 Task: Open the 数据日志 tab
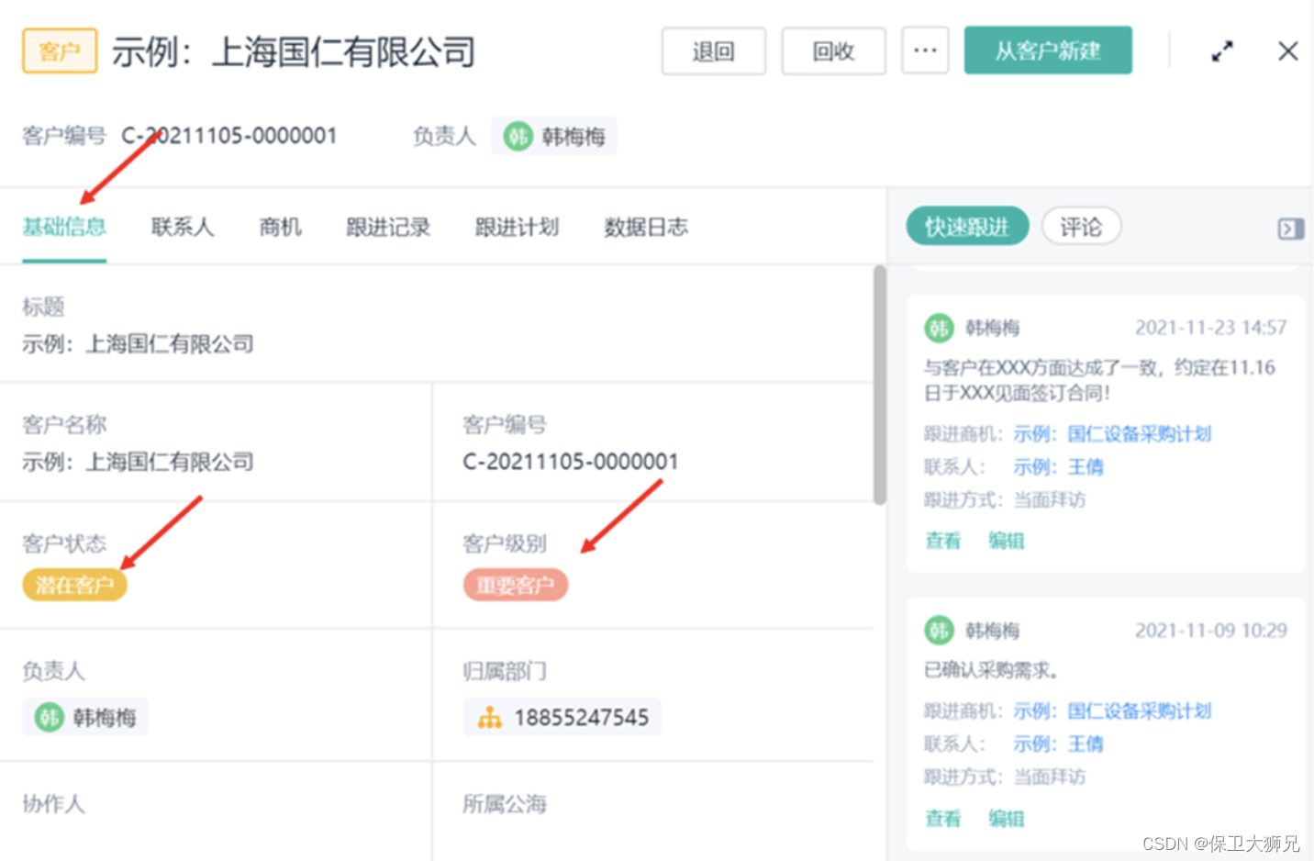(x=646, y=227)
